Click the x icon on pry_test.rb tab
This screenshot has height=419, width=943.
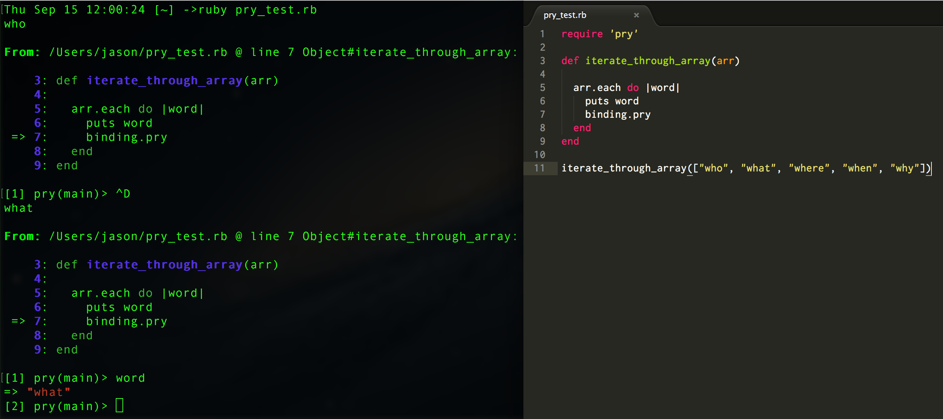[637, 15]
